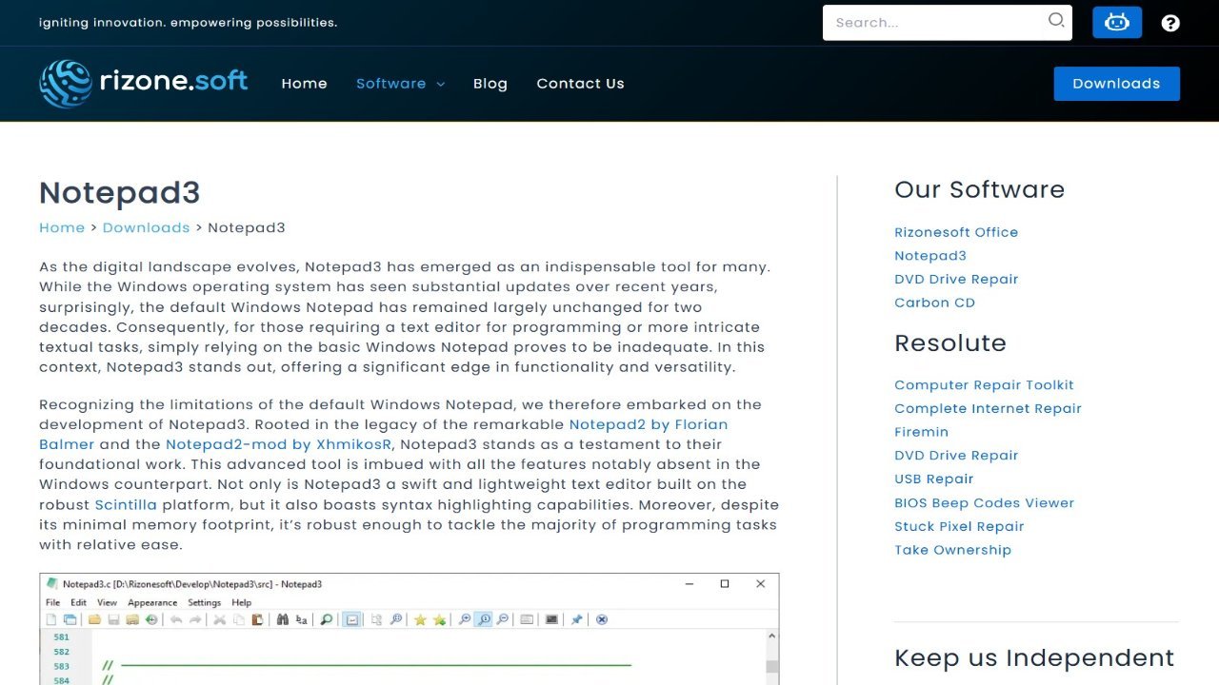Click the Notepad3 page heading

pos(120,192)
